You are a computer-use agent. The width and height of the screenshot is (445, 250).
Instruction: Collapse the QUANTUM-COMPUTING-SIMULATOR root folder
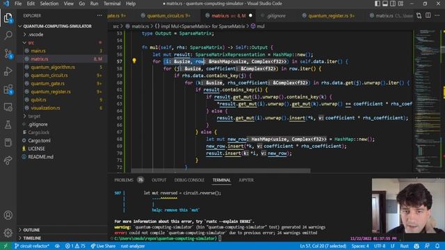coord(57,26)
